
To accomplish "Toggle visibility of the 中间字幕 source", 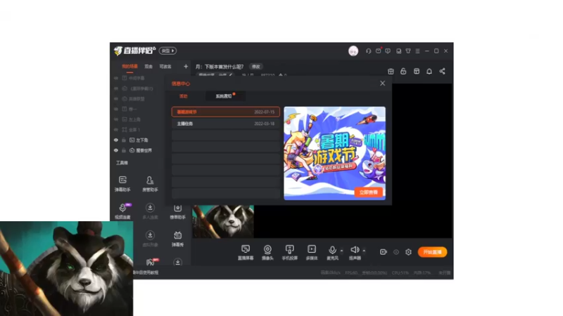I will pyautogui.click(x=116, y=78).
